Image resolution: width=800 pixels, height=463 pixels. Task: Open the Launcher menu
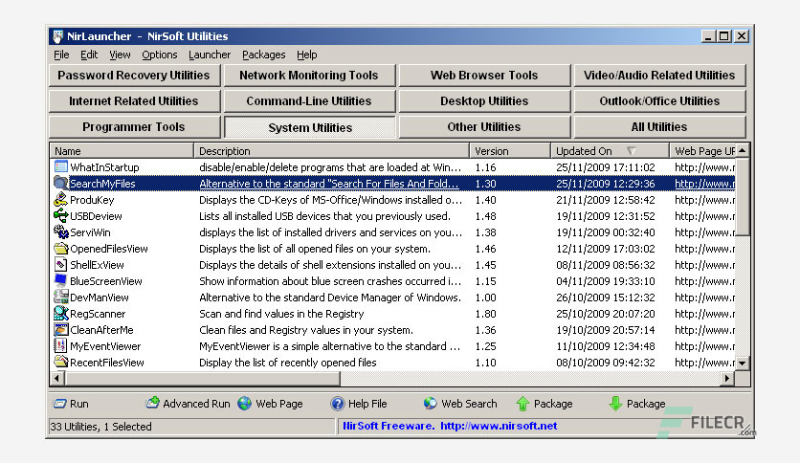click(210, 55)
